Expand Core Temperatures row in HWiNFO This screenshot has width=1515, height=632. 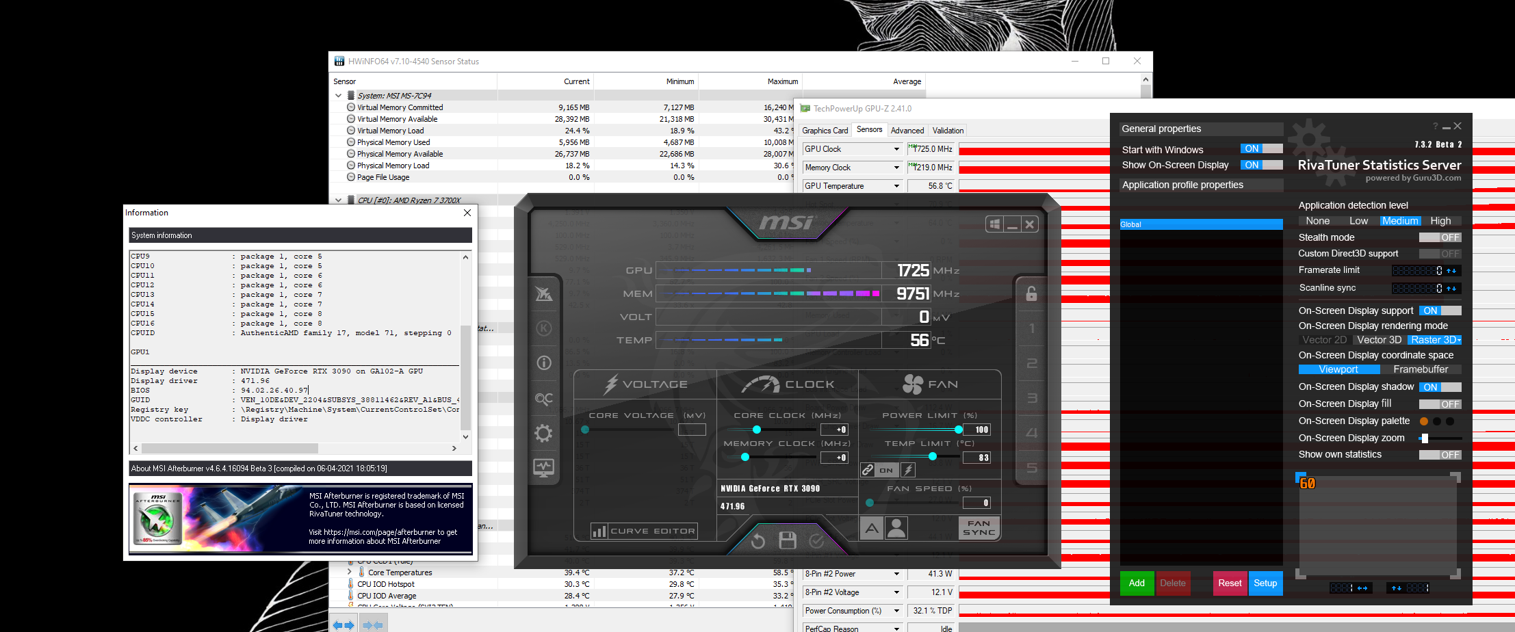coord(350,572)
